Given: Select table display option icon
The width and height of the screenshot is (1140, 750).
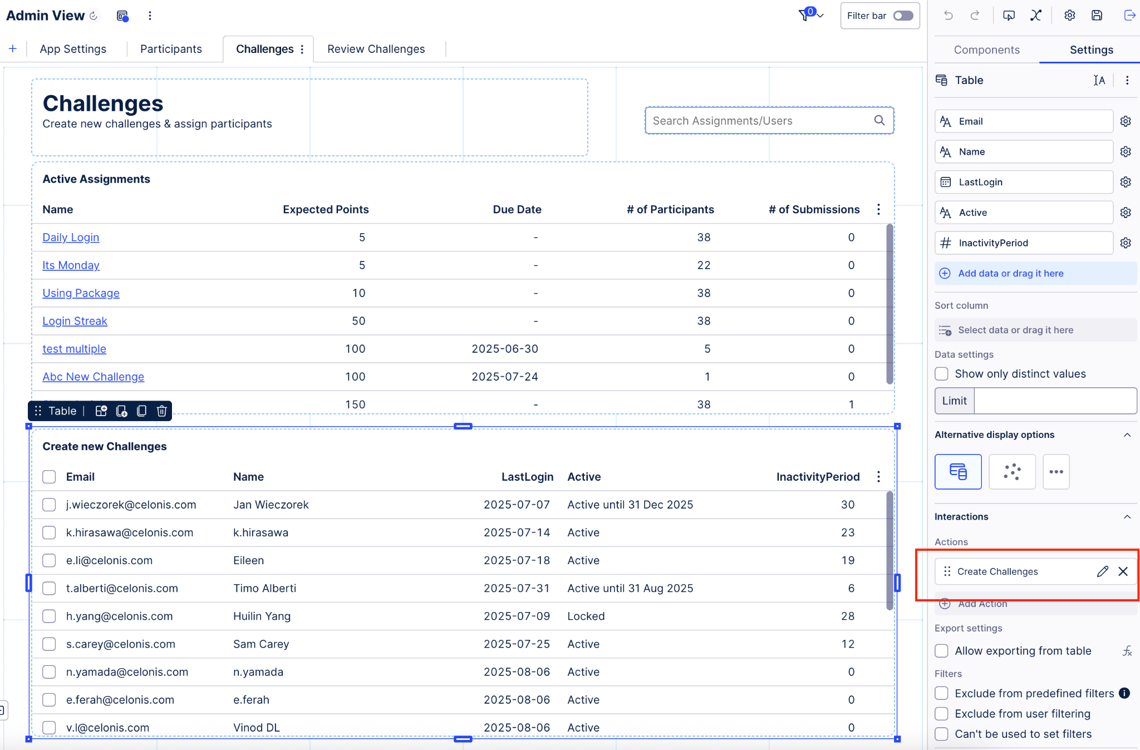Looking at the screenshot, I should (x=958, y=472).
